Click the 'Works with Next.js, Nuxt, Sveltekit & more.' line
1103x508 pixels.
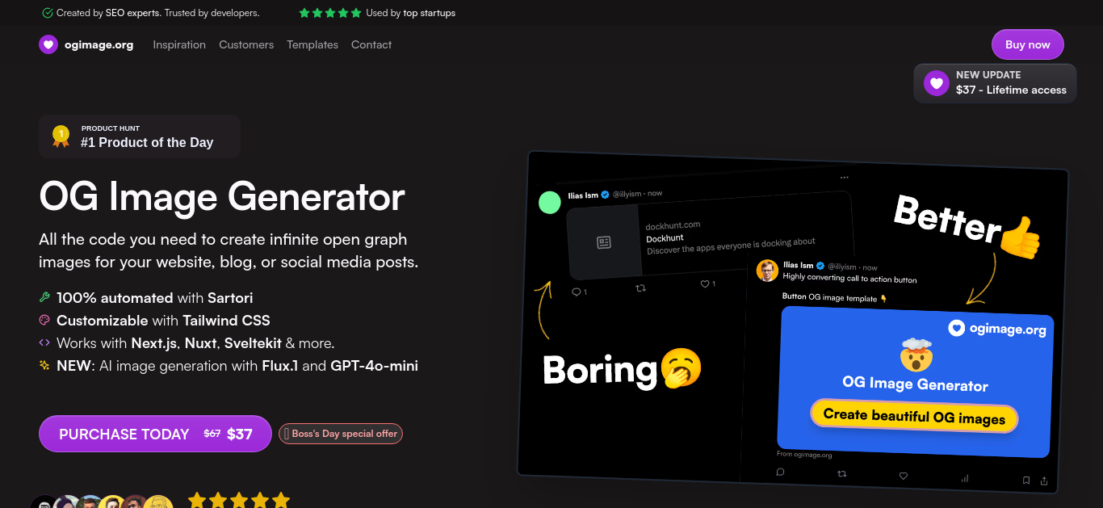point(195,343)
